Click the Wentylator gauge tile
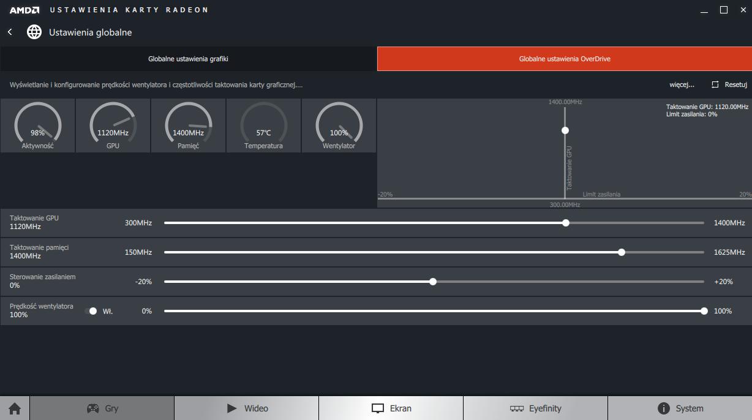The height and width of the screenshot is (420, 752). [339, 126]
